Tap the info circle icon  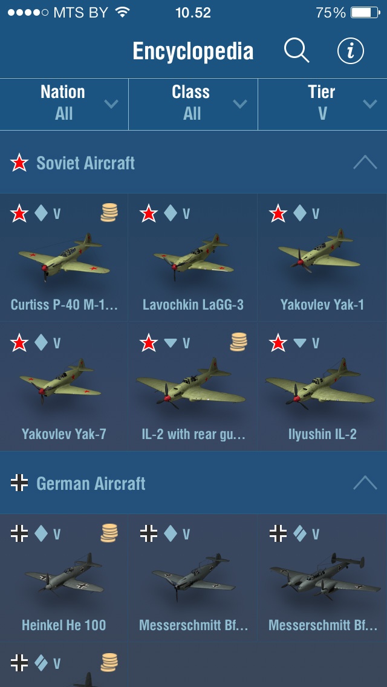[x=351, y=51]
